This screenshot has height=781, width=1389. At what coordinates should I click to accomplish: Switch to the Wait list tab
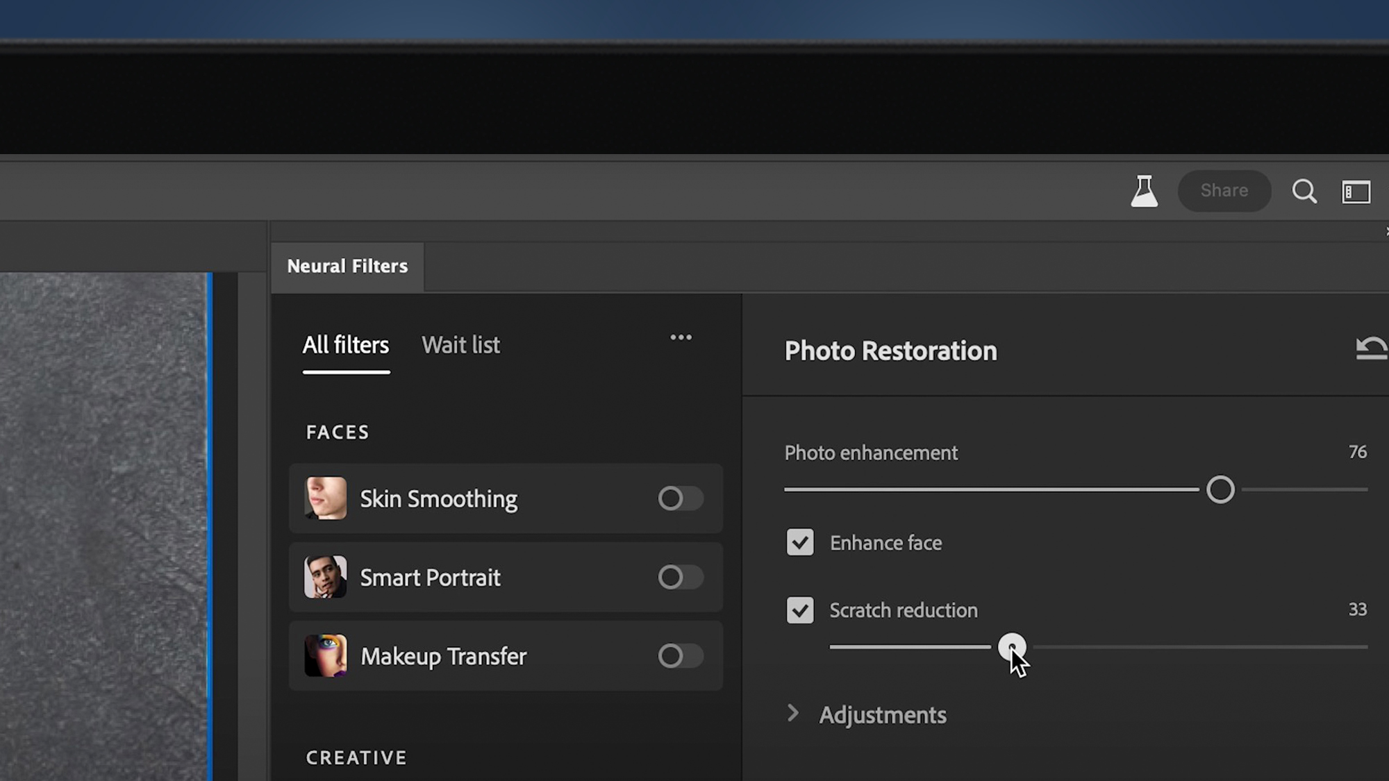462,344
